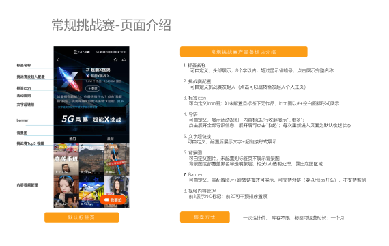The height and width of the screenshot is (246, 389).
Task: Select the 一次性计价 pricing description text
Action: coord(293,218)
